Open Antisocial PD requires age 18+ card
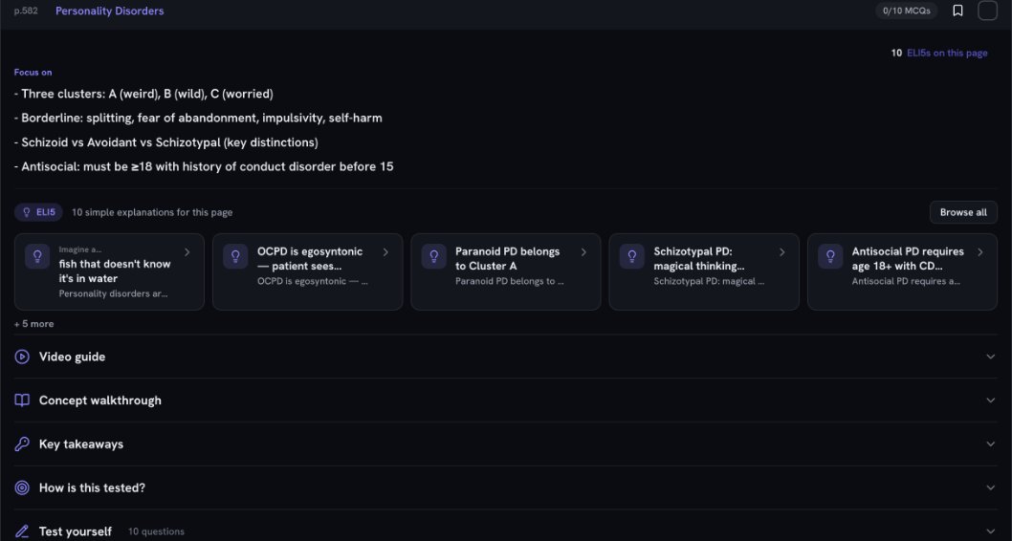 [902, 271]
